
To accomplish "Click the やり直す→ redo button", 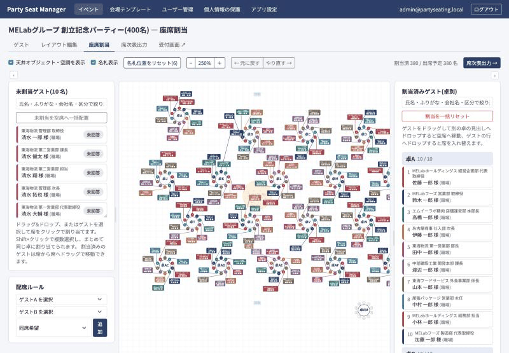I will pyautogui.click(x=279, y=63).
